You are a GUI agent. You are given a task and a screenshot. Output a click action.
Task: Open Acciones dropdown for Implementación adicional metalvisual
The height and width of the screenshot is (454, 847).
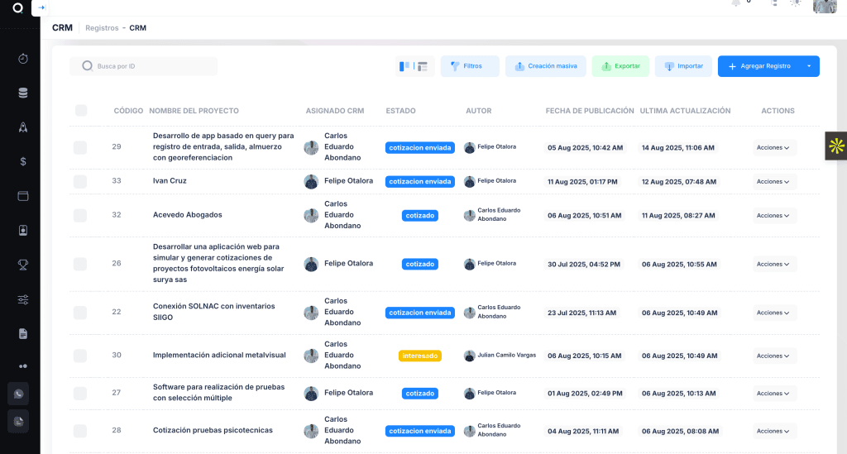pyautogui.click(x=773, y=356)
